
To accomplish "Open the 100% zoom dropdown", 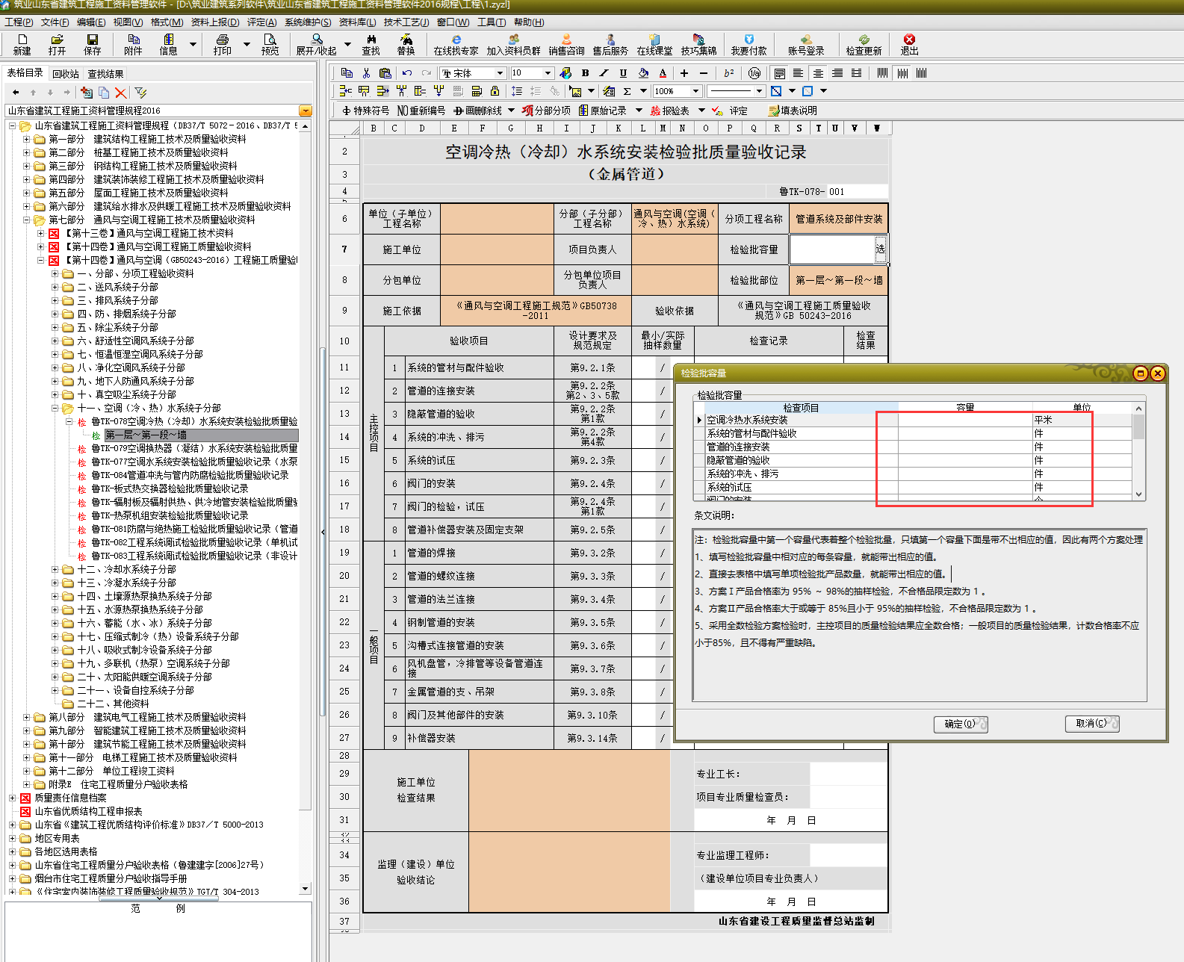I will 696,91.
